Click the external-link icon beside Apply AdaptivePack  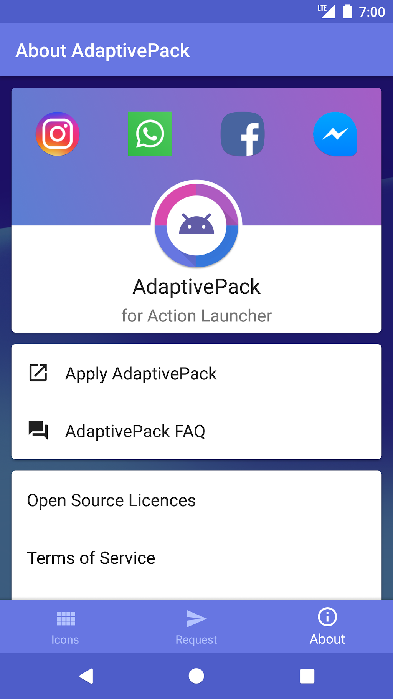click(38, 373)
